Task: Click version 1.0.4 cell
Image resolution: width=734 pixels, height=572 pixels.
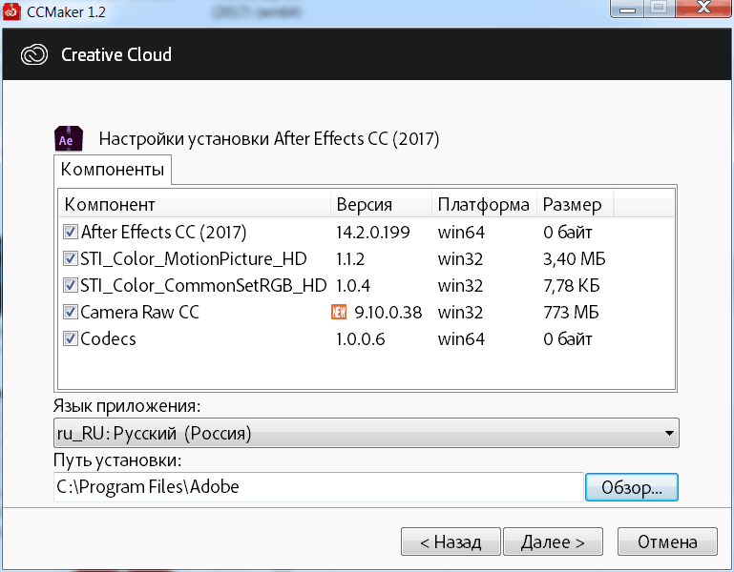Action: (353, 285)
